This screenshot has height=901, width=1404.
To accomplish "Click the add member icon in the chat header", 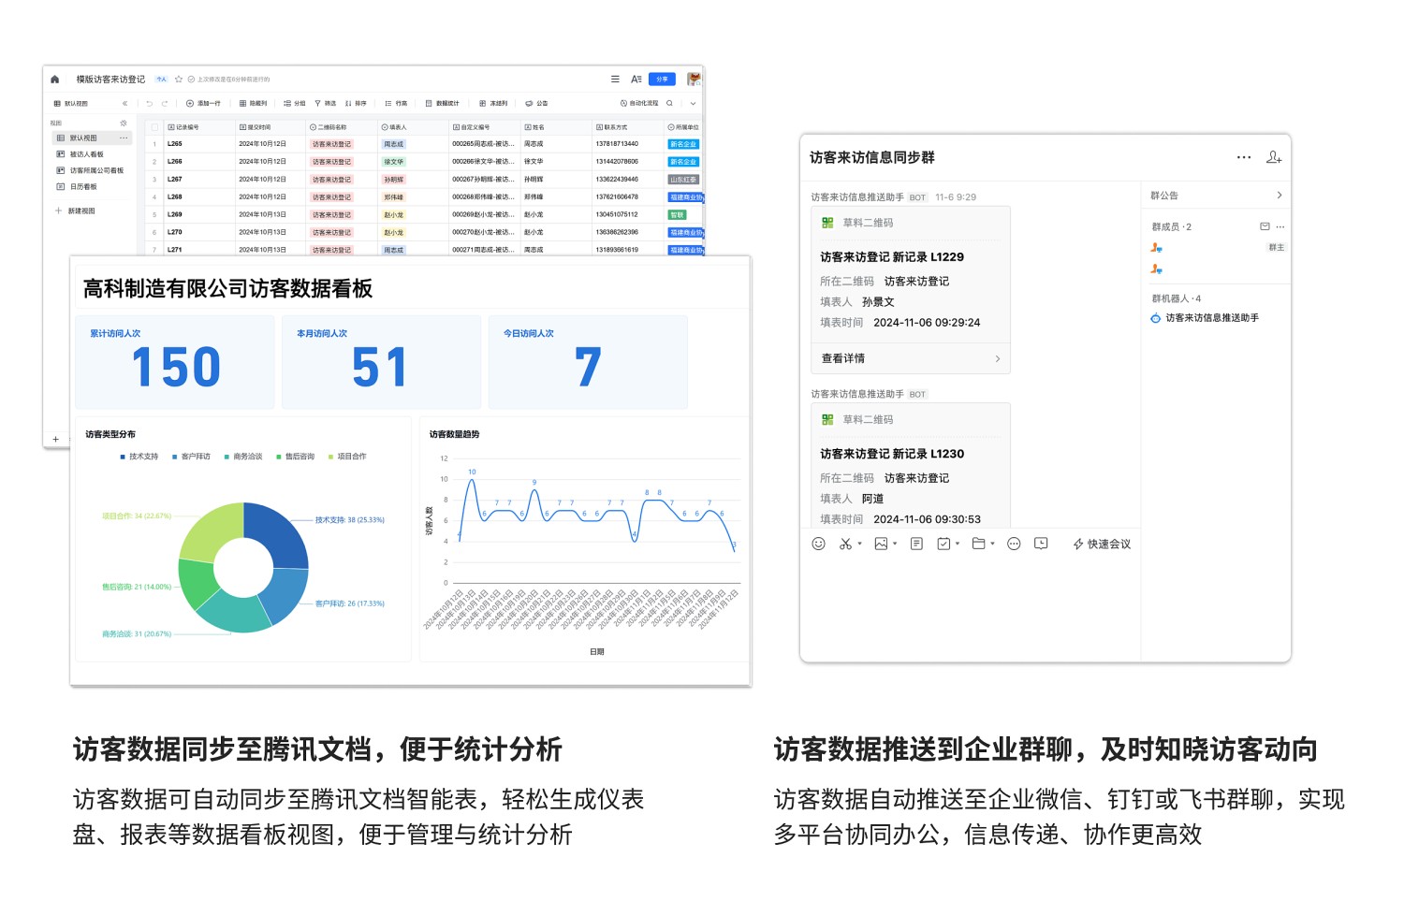I will [x=1274, y=157].
